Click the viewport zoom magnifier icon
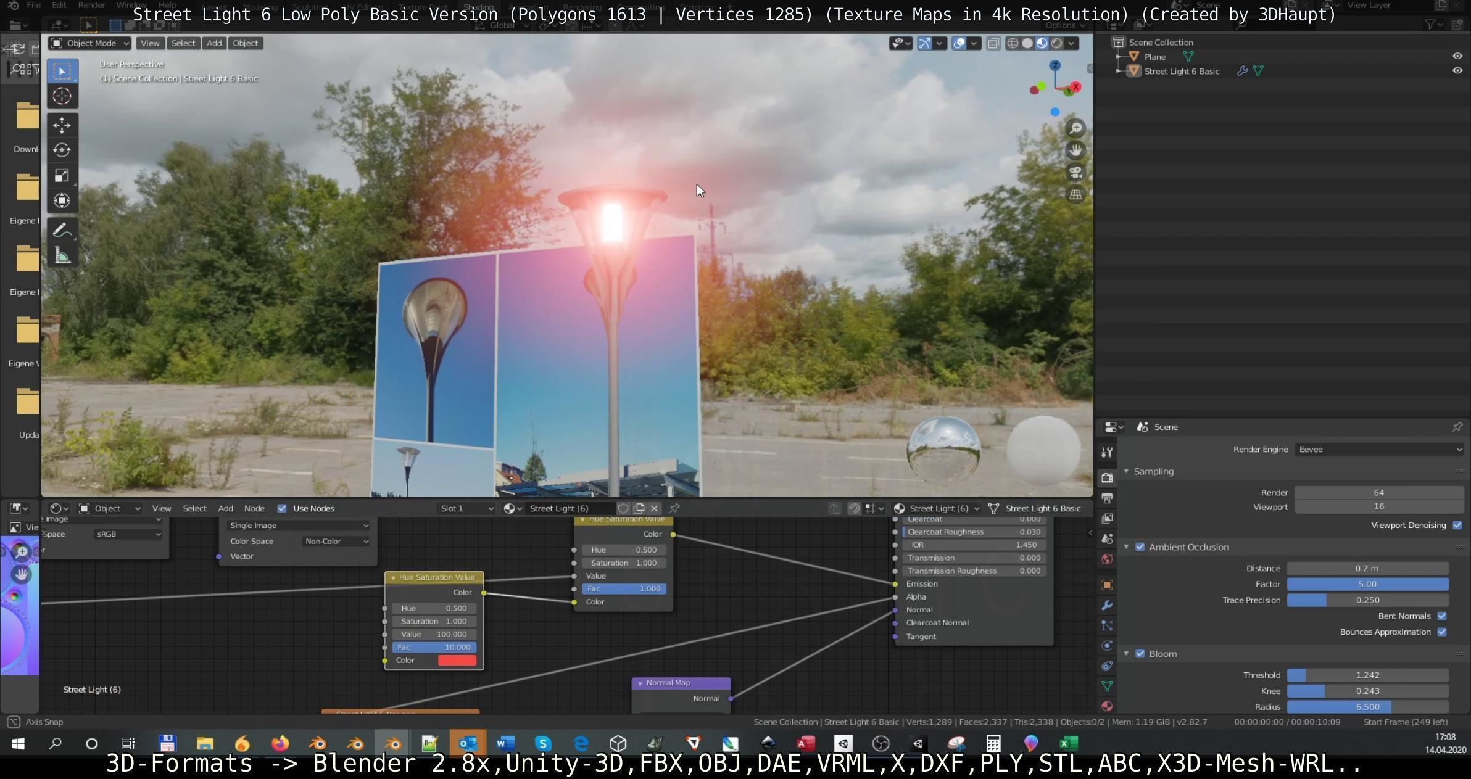Image resolution: width=1471 pixels, height=779 pixels. tap(1075, 128)
